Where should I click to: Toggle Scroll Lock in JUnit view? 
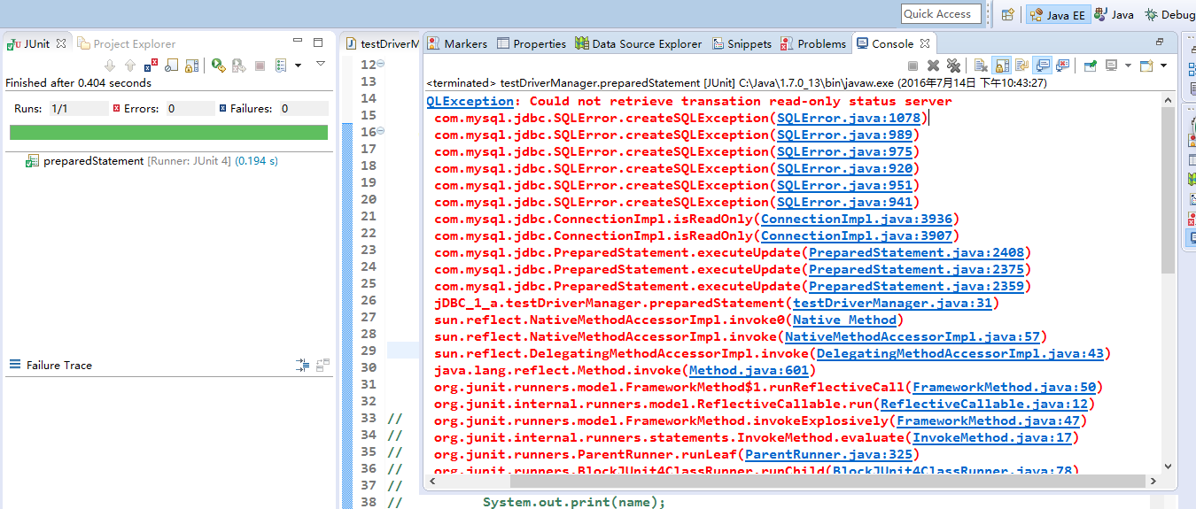[191, 66]
